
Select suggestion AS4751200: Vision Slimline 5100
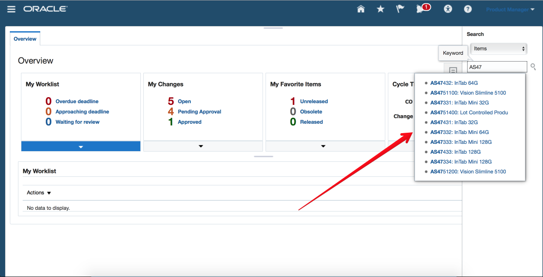point(468,172)
